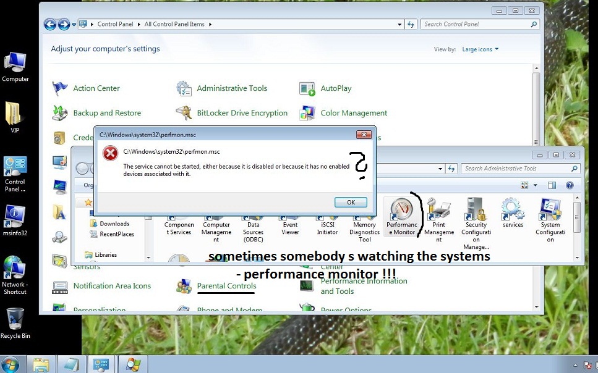
Task: Select msinfo32 desktop shortcut
Action: pos(15,220)
